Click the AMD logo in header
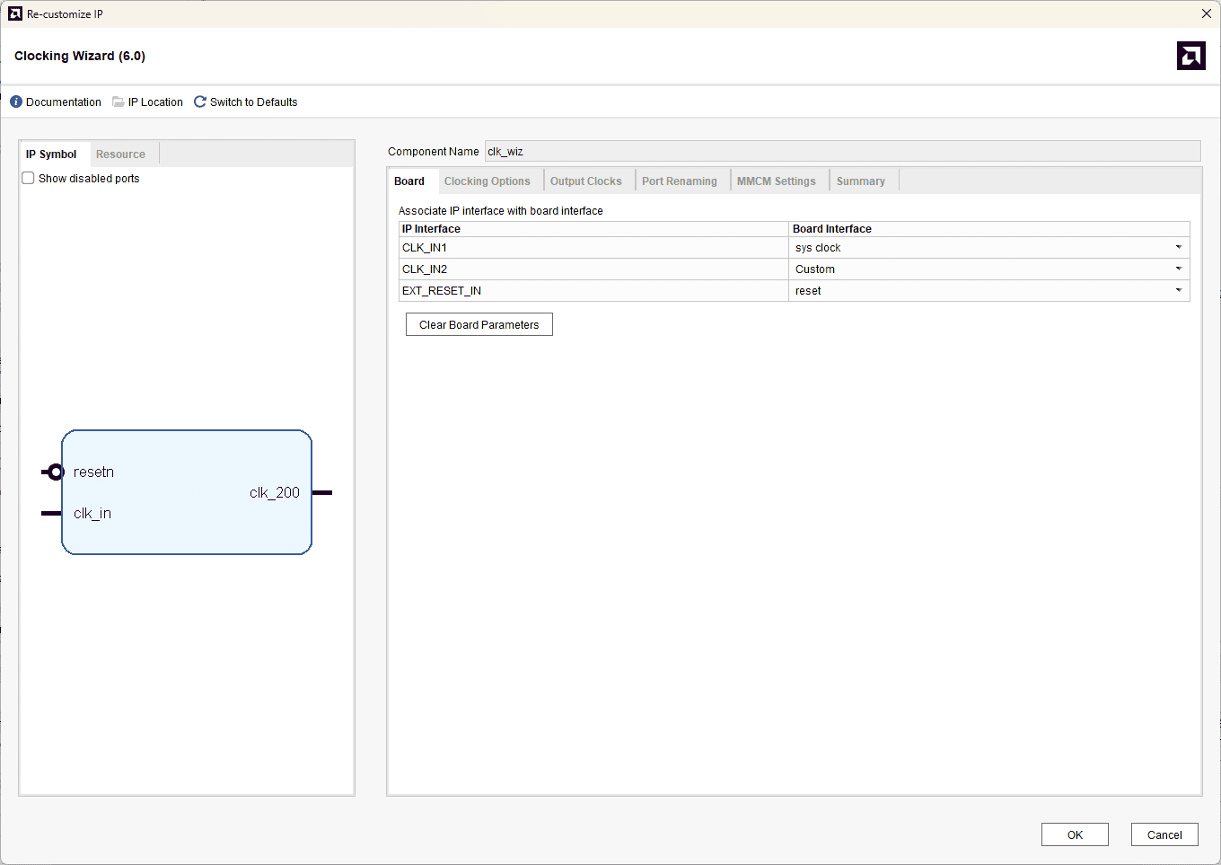 (x=1190, y=56)
